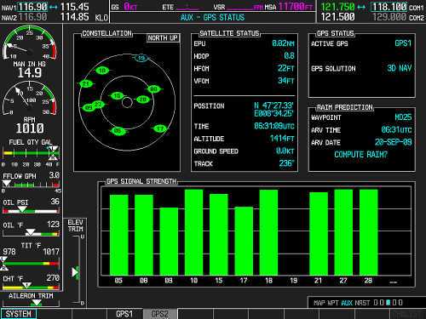Click the oil temperature pointer triangle
Image resolution: width=426 pixels, height=319 pixels.
[30, 232]
